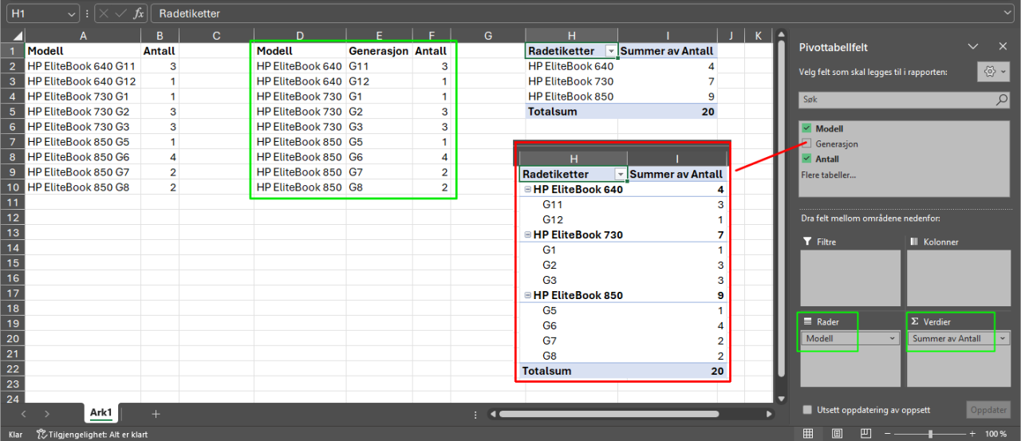1021x441 pixels.
Task: Open the Name Box dropdown arrow
Action: pyautogui.click(x=72, y=14)
